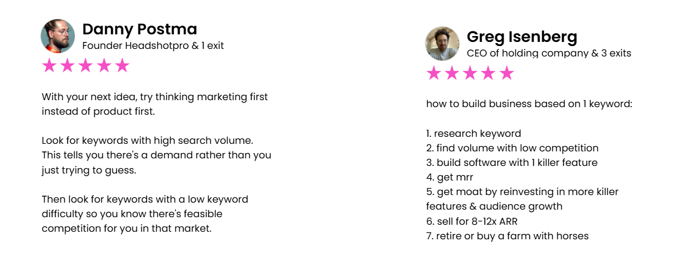Click the third star under Greg Isenberg

pos(470,73)
